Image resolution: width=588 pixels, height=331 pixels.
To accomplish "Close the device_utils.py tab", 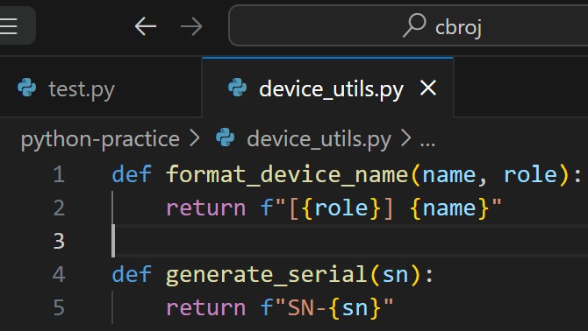I will pyautogui.click(x=428, y=88).
